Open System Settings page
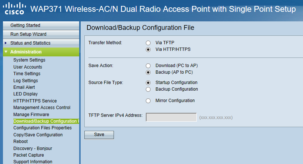This screenshot has width=303, height=164. click(29, 60)
